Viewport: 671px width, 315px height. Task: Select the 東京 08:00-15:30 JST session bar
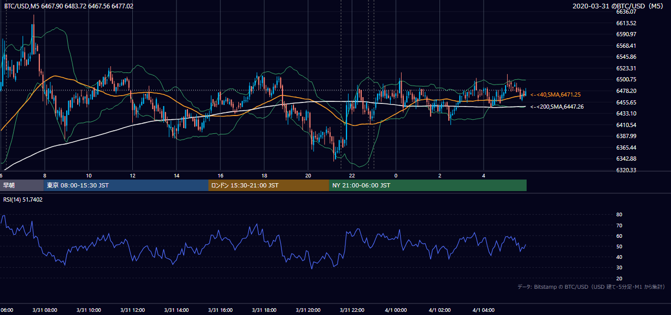tap(126, 185)
